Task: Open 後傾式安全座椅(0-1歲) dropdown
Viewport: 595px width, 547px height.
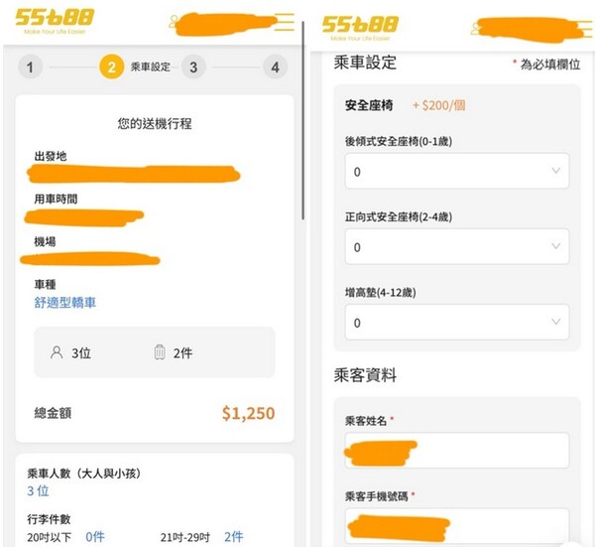Action: [x=457, y=171]
